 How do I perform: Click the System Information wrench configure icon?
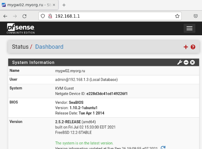[180, 63]
